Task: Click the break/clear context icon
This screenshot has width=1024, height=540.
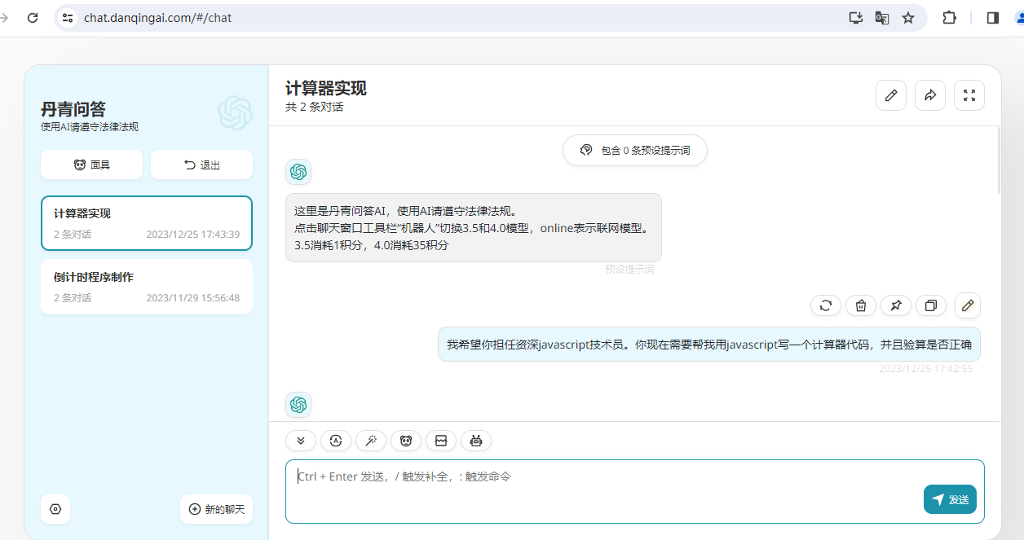Action: [x=441, y=441]
